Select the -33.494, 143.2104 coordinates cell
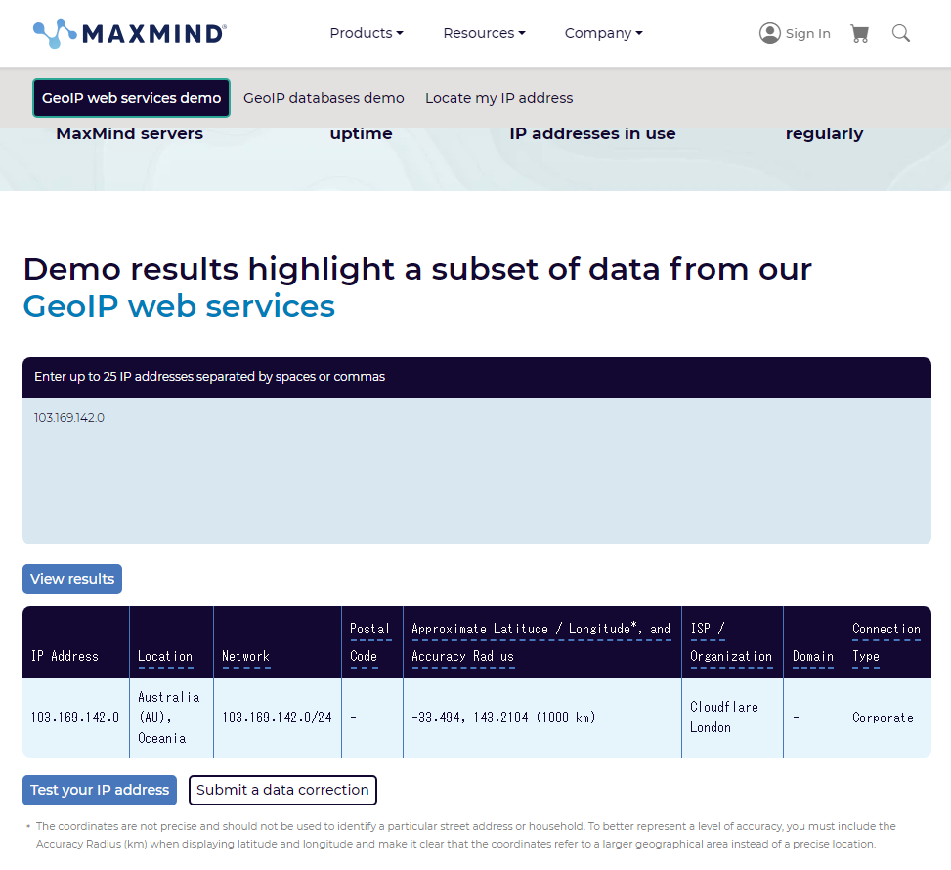Viewport: 951px width, 870px height. click(542, 718)
